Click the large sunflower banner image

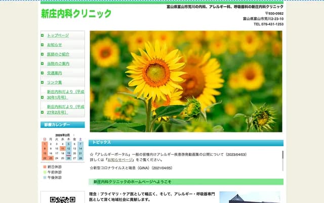(x=186, y=81)
